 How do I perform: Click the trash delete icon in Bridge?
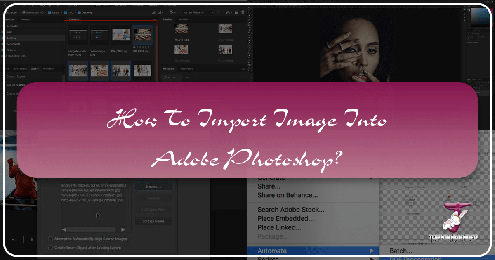coord(242,12)
